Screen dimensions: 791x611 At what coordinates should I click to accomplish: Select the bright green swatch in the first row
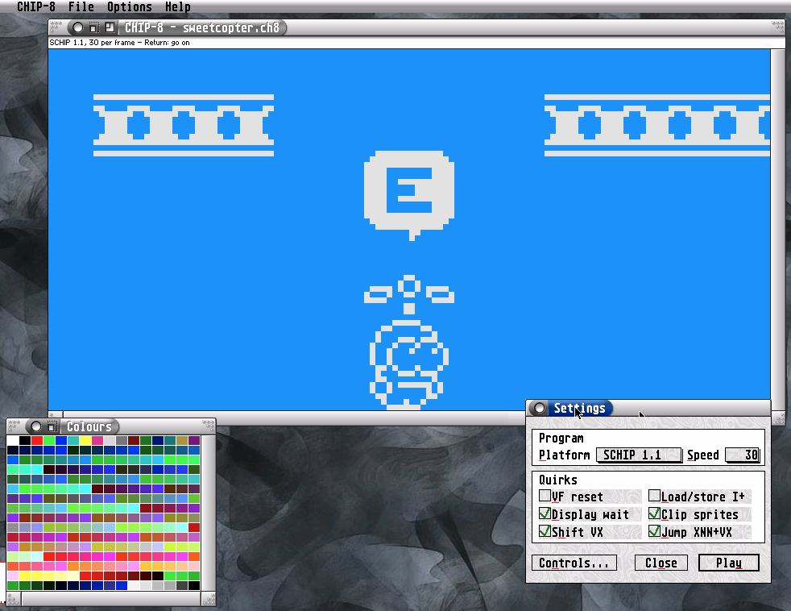[49, 441]
